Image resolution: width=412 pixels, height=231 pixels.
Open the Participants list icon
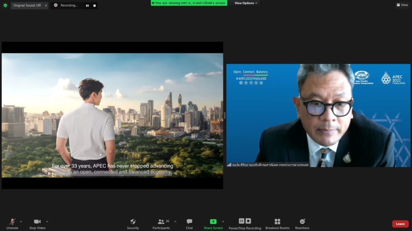(161, 222)
